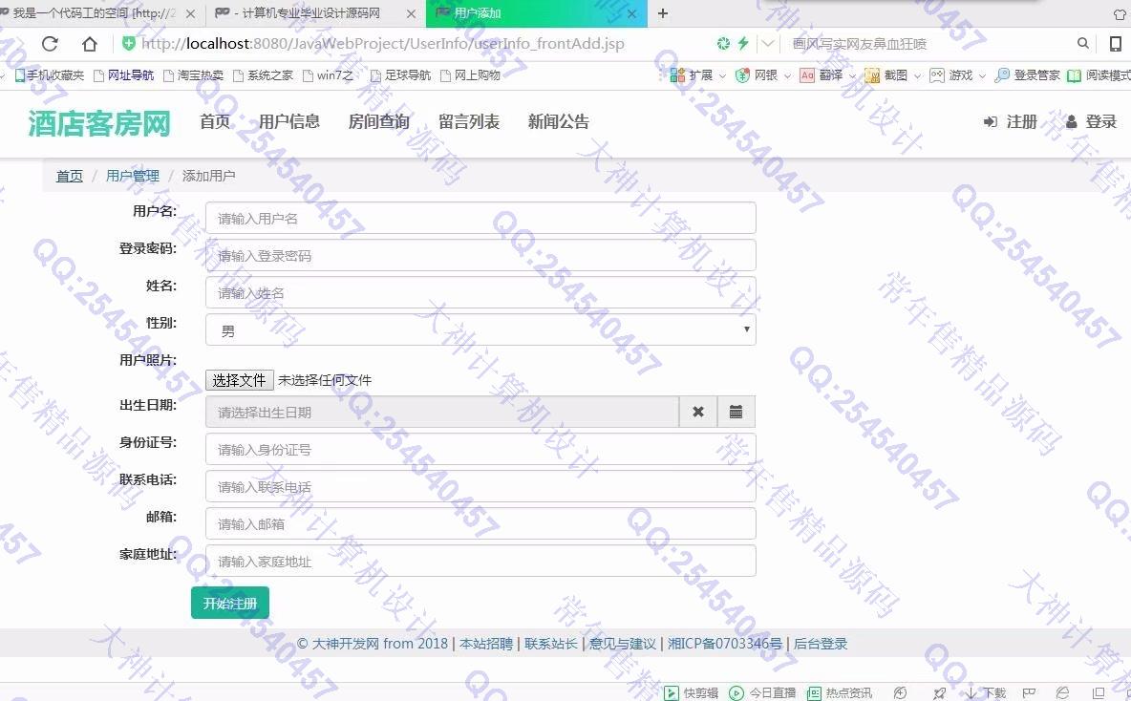
Task: Go to 用户管理 in the breadcrumb
Action: [133, 176]
